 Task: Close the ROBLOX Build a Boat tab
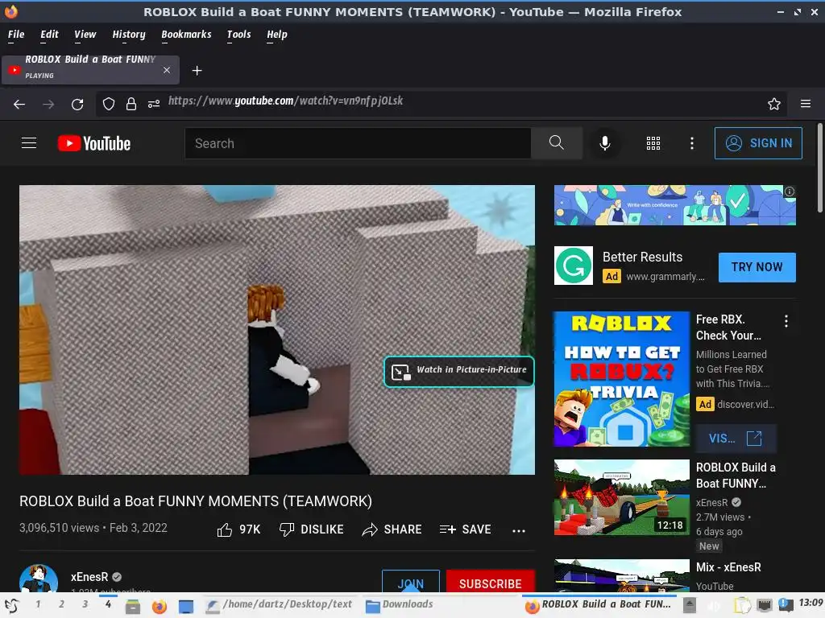click(x=166, y=70)
